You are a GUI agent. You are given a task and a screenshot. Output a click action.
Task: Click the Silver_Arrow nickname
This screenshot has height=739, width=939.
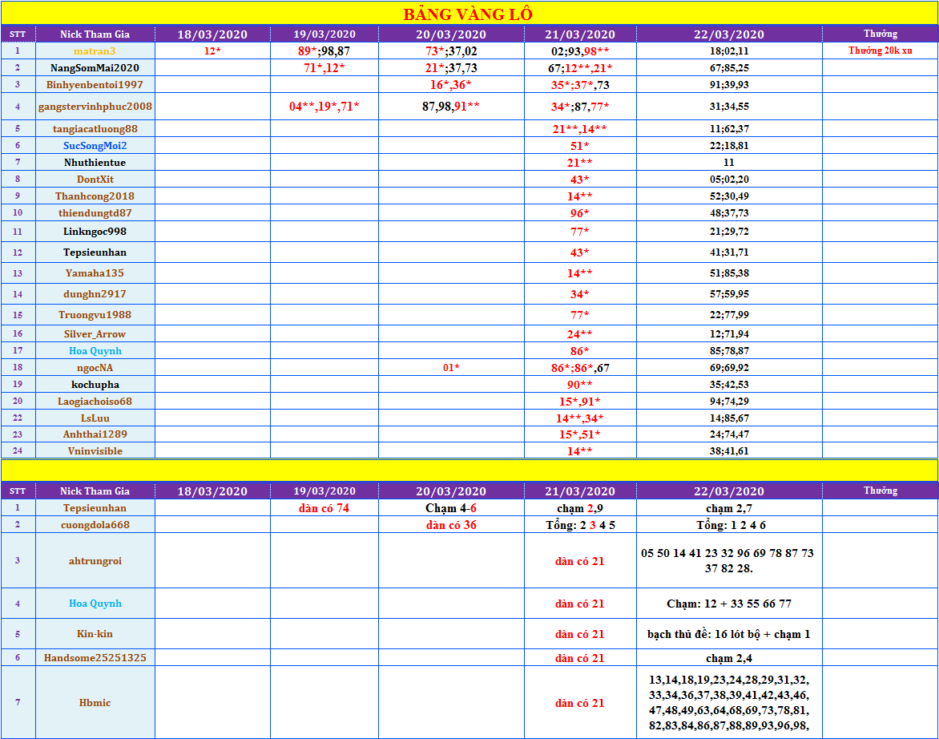click(95, 333)
